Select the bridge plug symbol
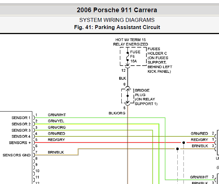Image resolution: width=219 pixels, height=184 pixels. click(x=128, y=96)
